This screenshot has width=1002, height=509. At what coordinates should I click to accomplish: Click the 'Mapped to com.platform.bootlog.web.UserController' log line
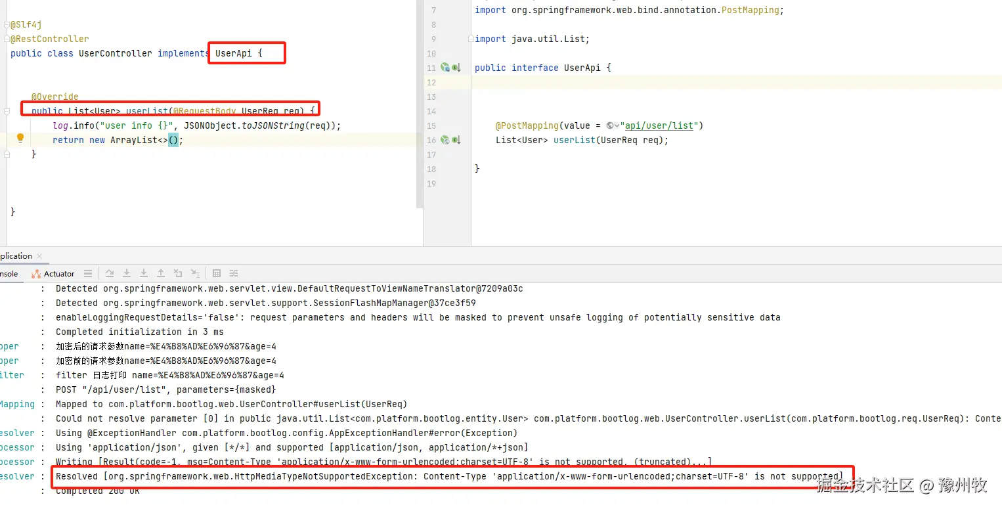232,404
